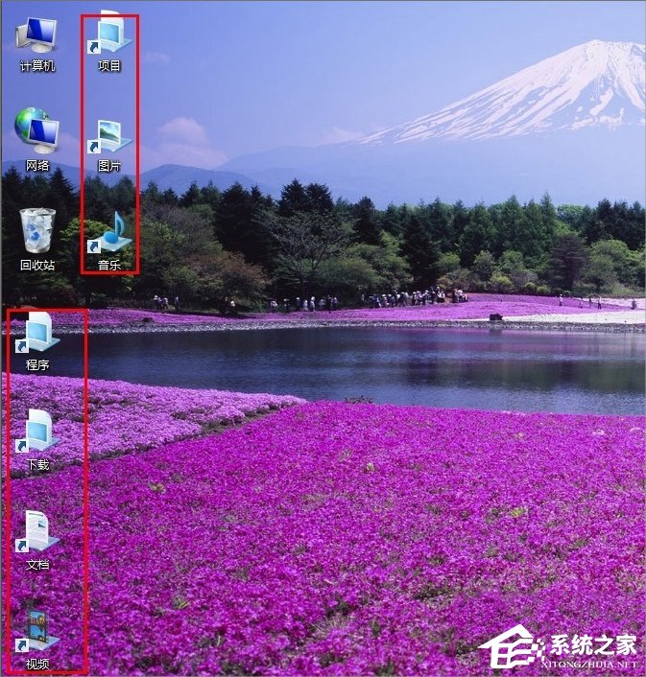Click the 图片 label text
The image size is (646, 677).
coord(109,166)
